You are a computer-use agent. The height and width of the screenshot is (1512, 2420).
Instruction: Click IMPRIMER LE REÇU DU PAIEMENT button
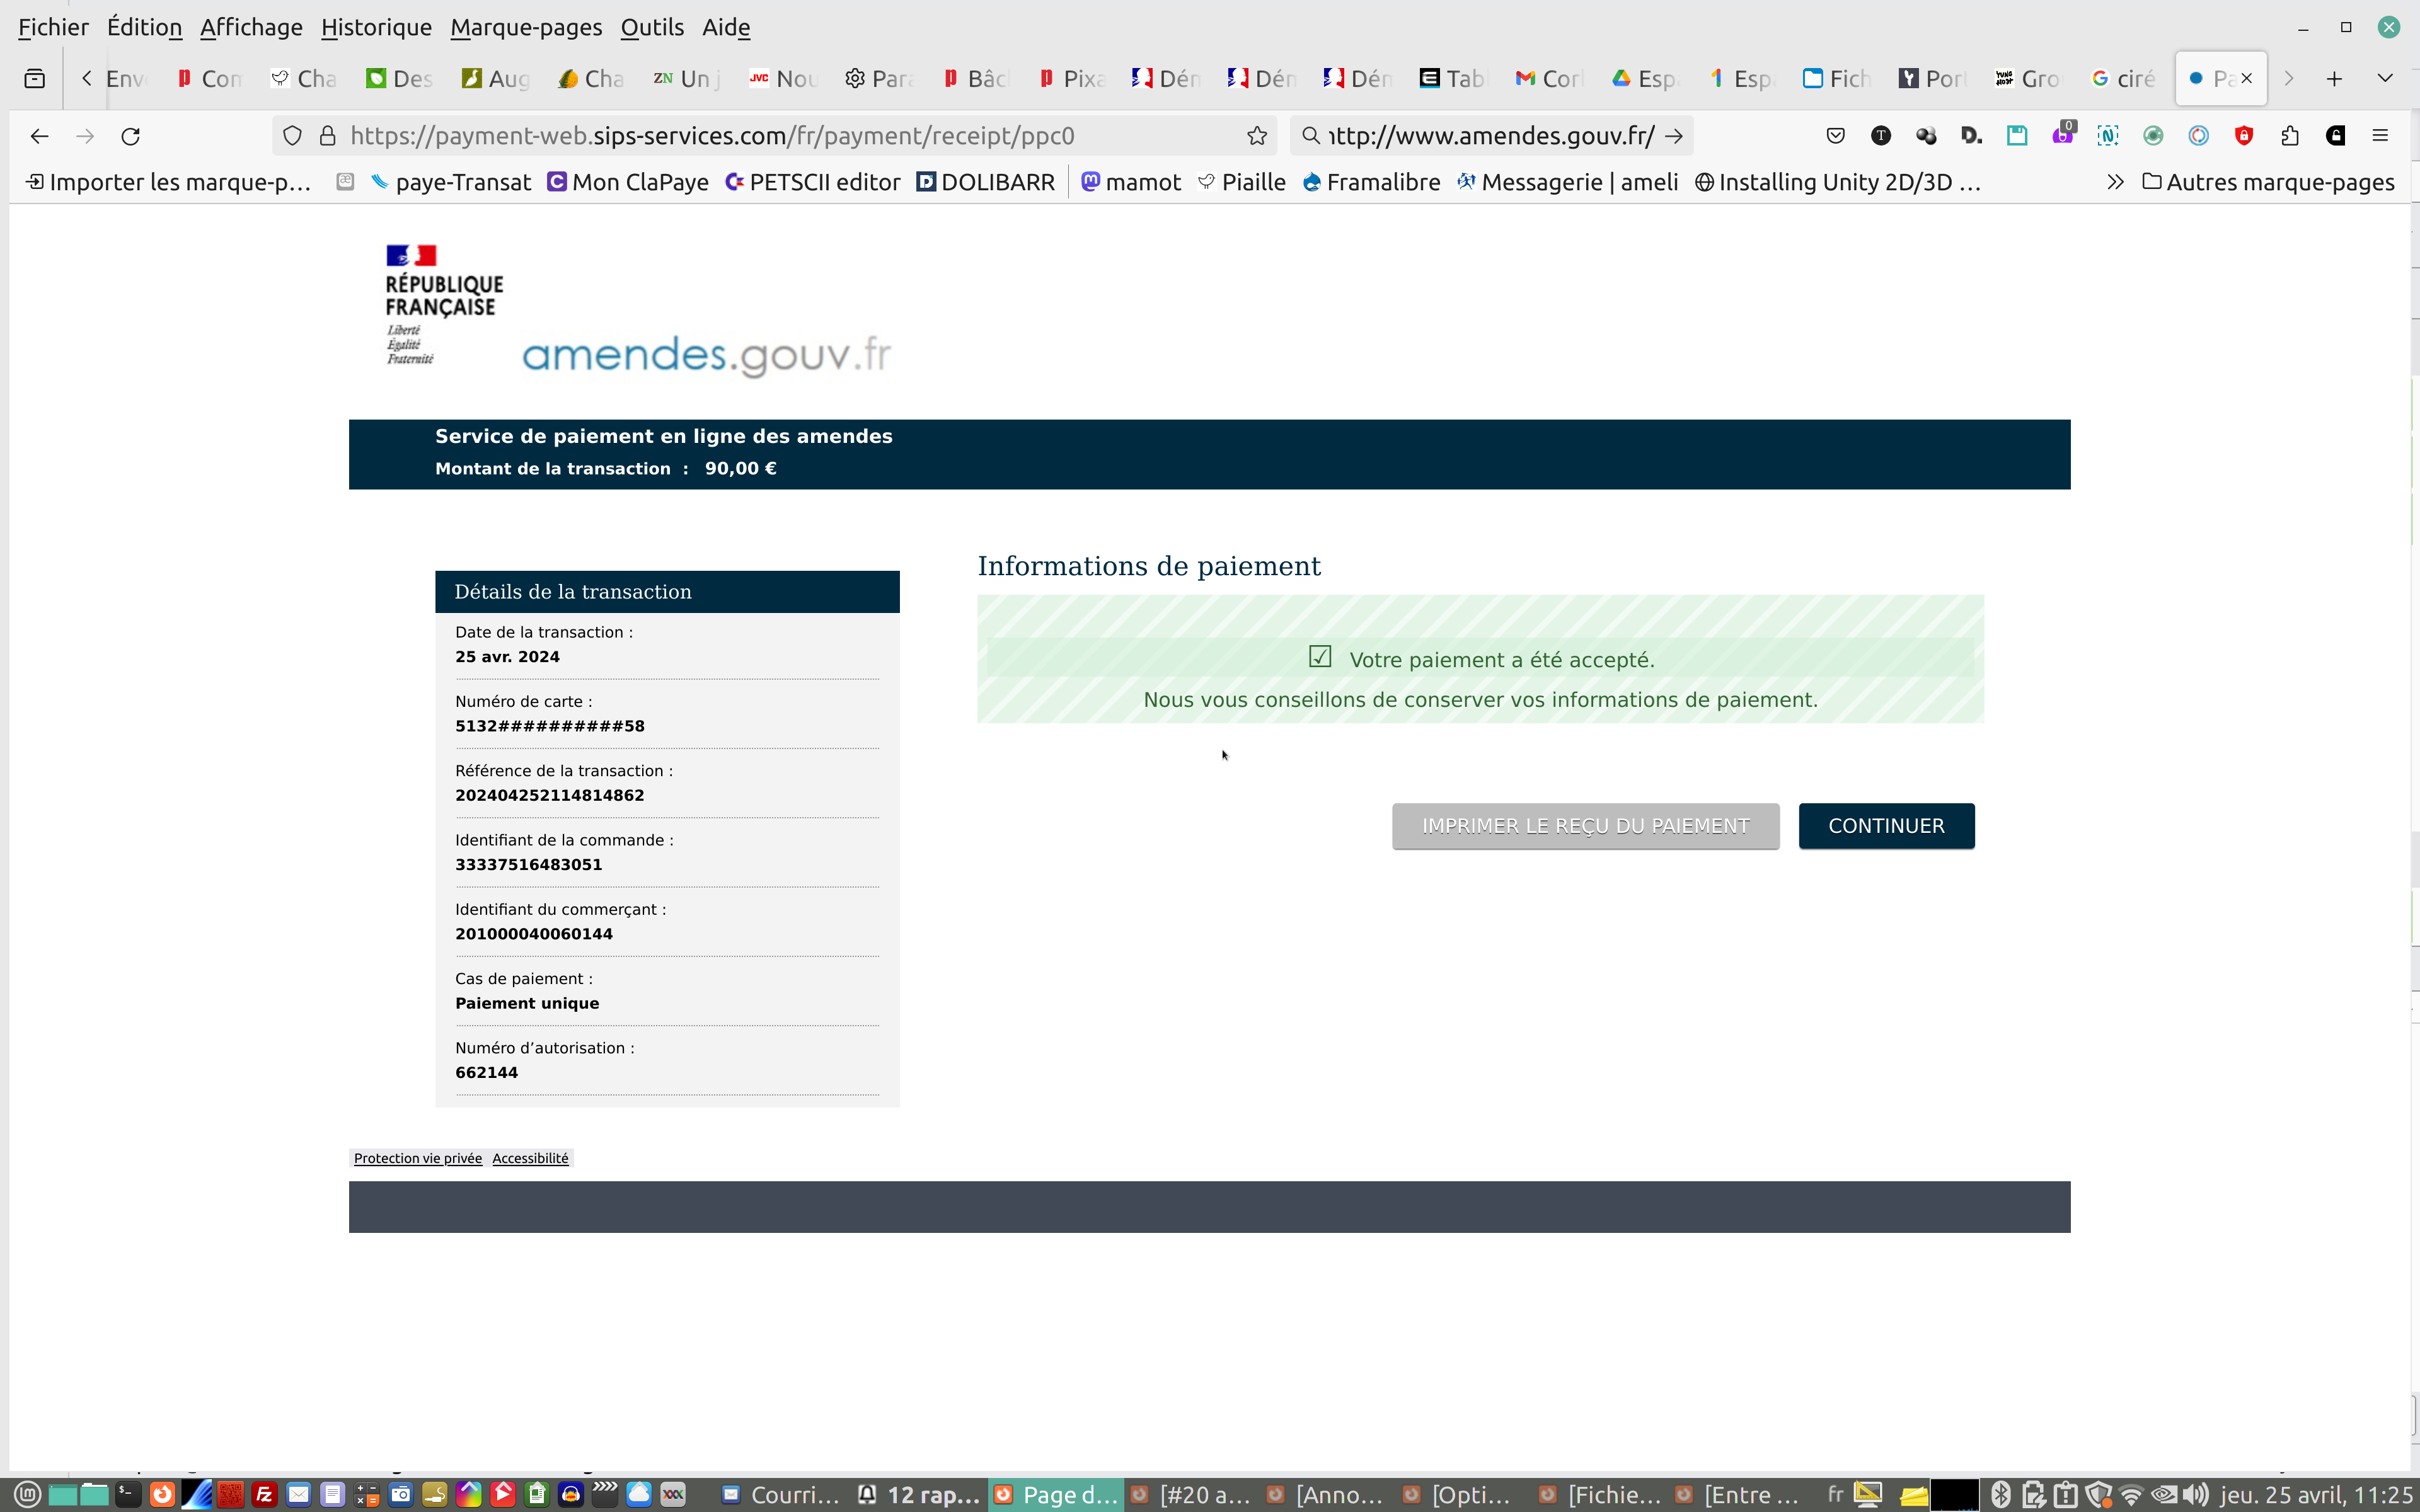[1585, 826]
